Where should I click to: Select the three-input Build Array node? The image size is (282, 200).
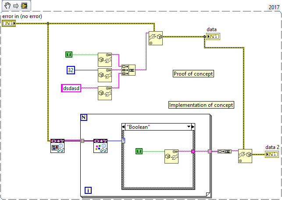(129, 70)
